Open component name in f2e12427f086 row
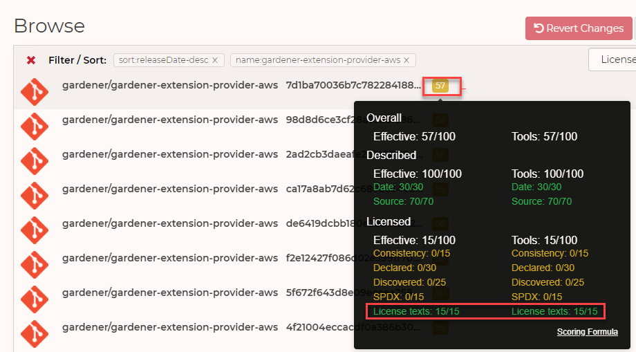The image size is (636, 352). [x=170, y=258]
